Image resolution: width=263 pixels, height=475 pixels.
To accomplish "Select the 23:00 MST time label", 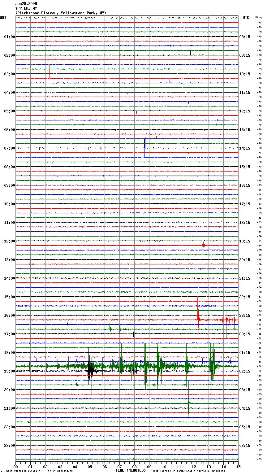I will 10,446.
